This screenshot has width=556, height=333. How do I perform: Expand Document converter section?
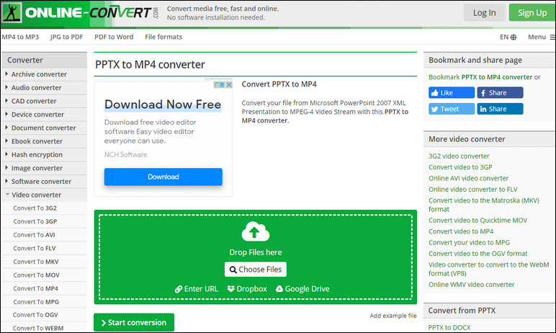coord(45,128)
